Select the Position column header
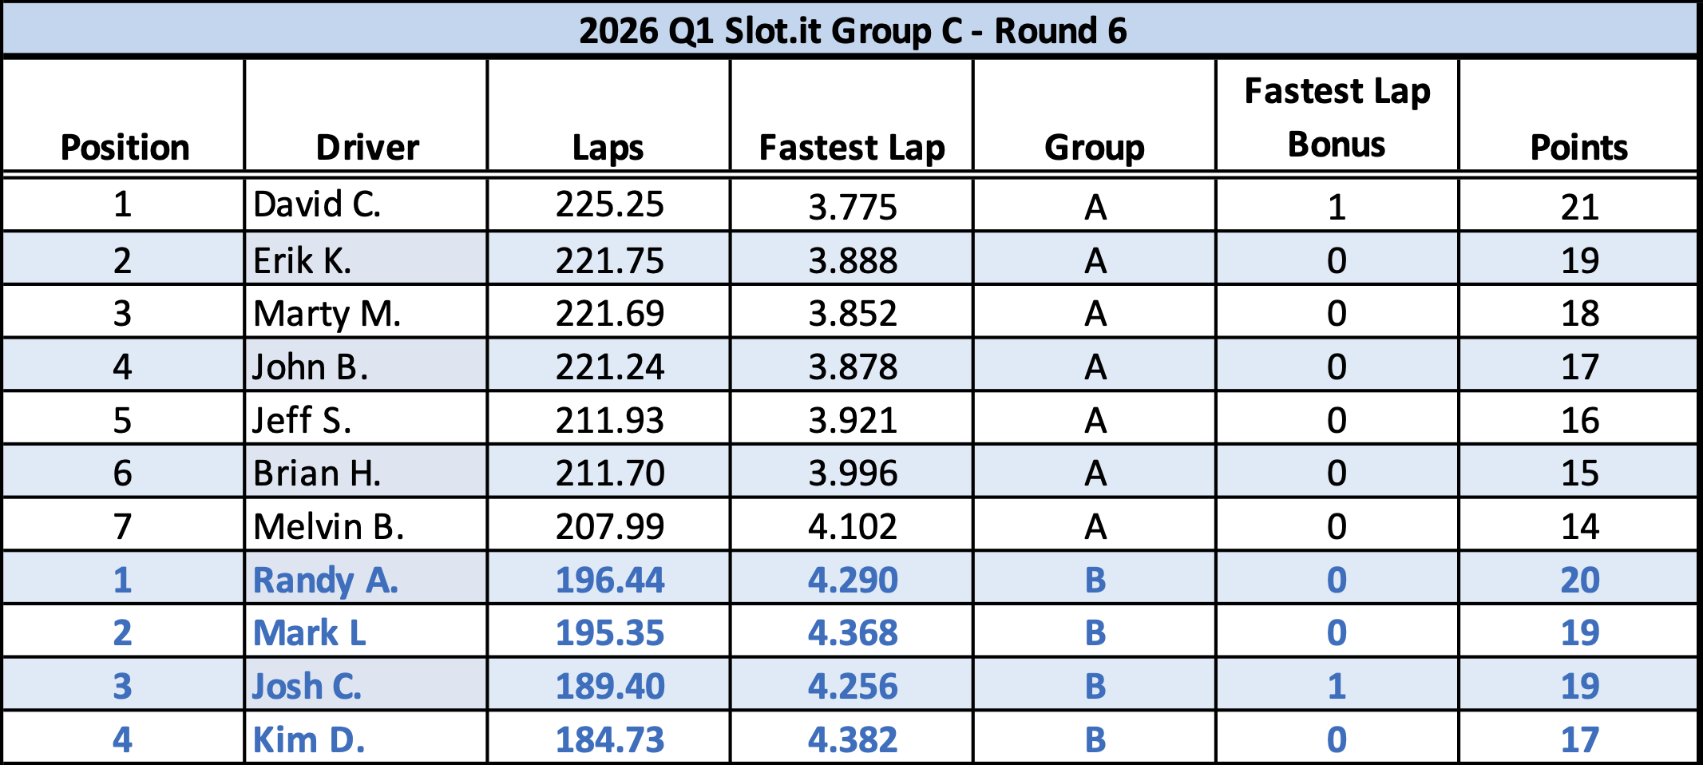The width and height of the screenshot is (1703, 765). click(x=125, y=148)
